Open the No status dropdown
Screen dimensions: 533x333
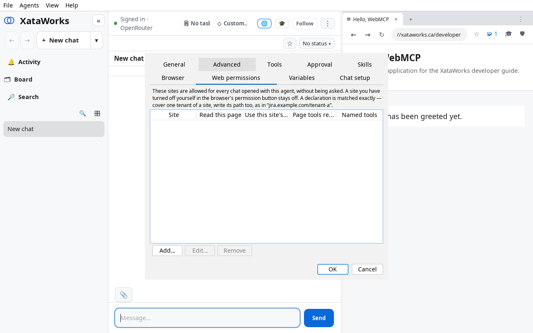(317, 43)
